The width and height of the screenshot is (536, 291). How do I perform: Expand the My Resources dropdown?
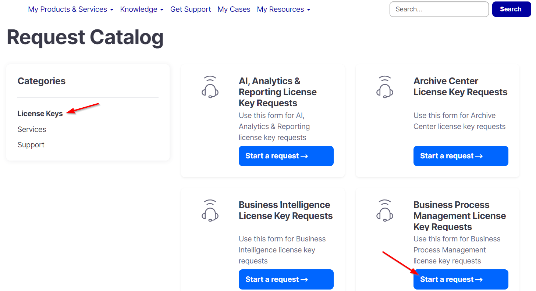(284, 9)
